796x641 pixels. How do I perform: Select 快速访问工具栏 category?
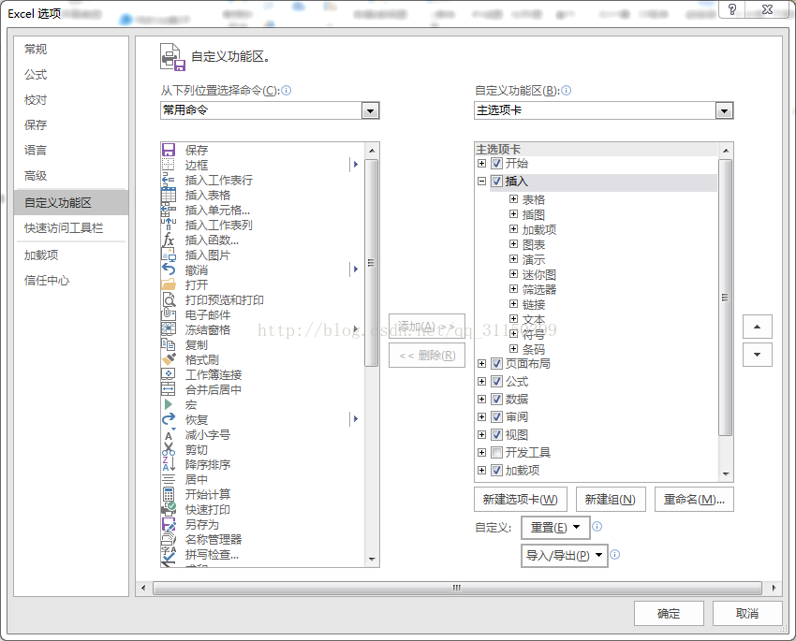point(64,228)
